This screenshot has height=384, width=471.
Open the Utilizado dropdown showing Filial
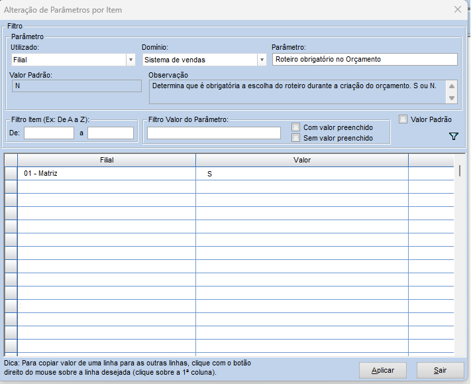click(x=131, y=60)
